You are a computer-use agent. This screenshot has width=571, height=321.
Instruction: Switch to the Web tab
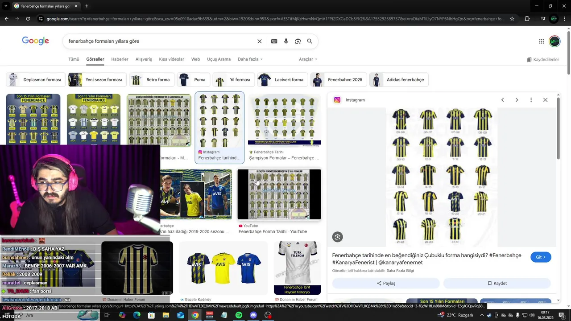[x=195, y=59]
